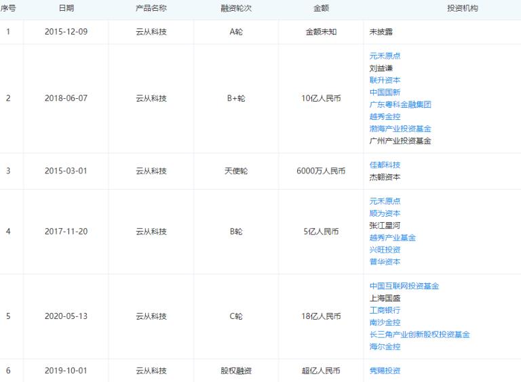Follow the 越秀产业基金 link
The width and height of the screenshot is (521, 382).
[392, 238]
